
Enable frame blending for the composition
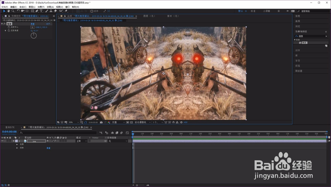click(117, 133)
